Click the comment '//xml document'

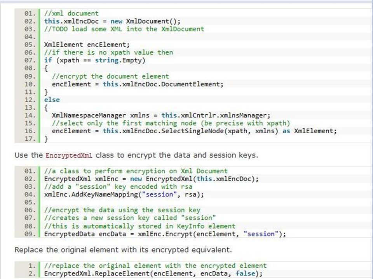71,13
